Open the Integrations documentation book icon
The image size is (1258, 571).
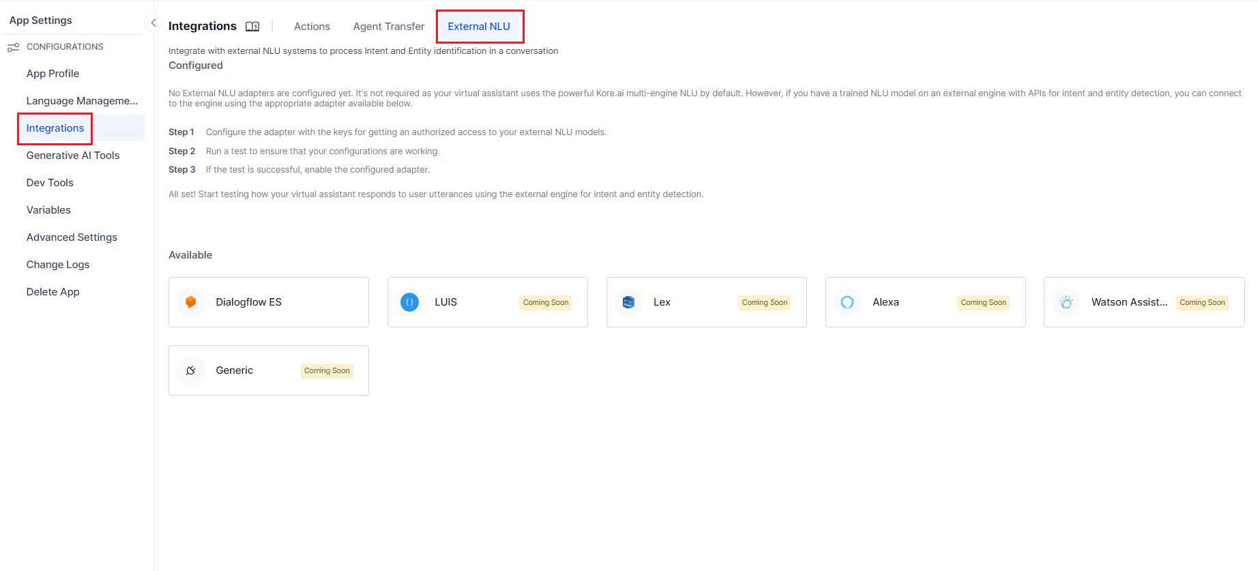252,27
